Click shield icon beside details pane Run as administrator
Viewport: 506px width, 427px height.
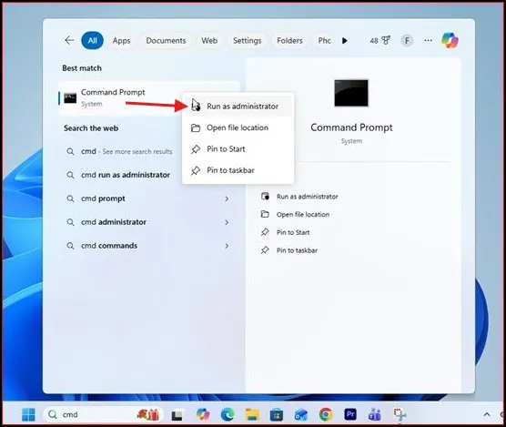click(x=265, y=197)
